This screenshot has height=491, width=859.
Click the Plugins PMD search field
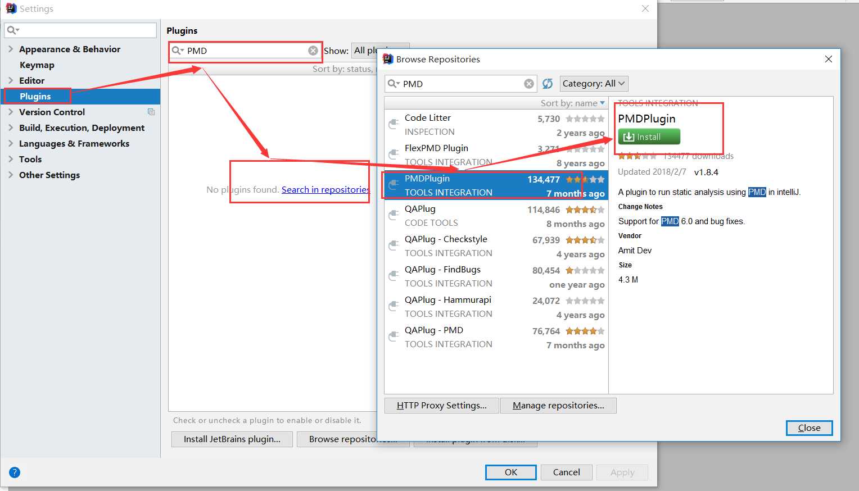(246, 51)
